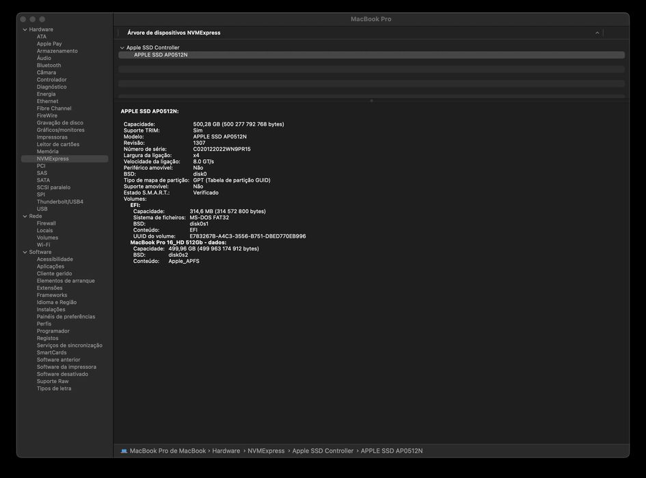Open USB in the sidebar

[42, 209]
